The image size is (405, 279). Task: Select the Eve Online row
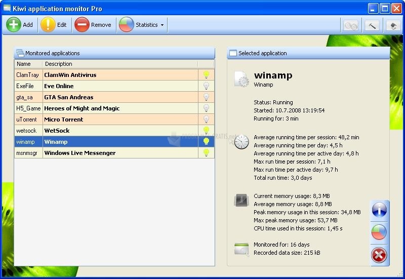[x=114, y=86]
